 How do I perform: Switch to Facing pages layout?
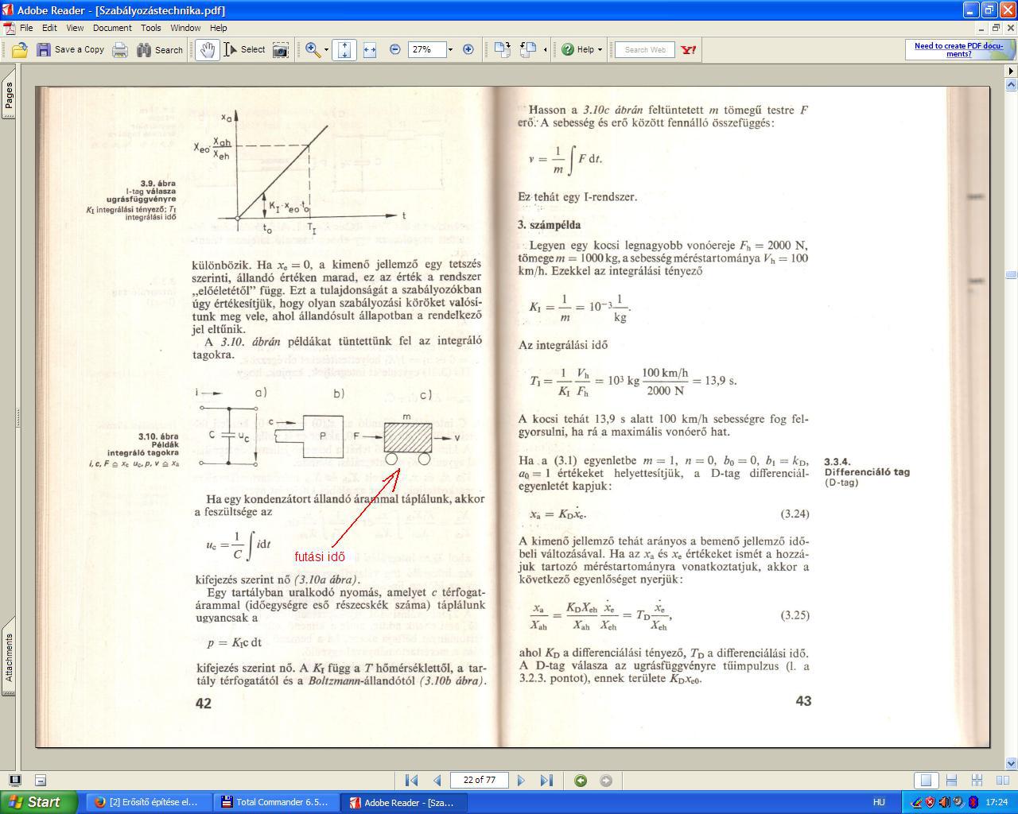point(1003,781)
